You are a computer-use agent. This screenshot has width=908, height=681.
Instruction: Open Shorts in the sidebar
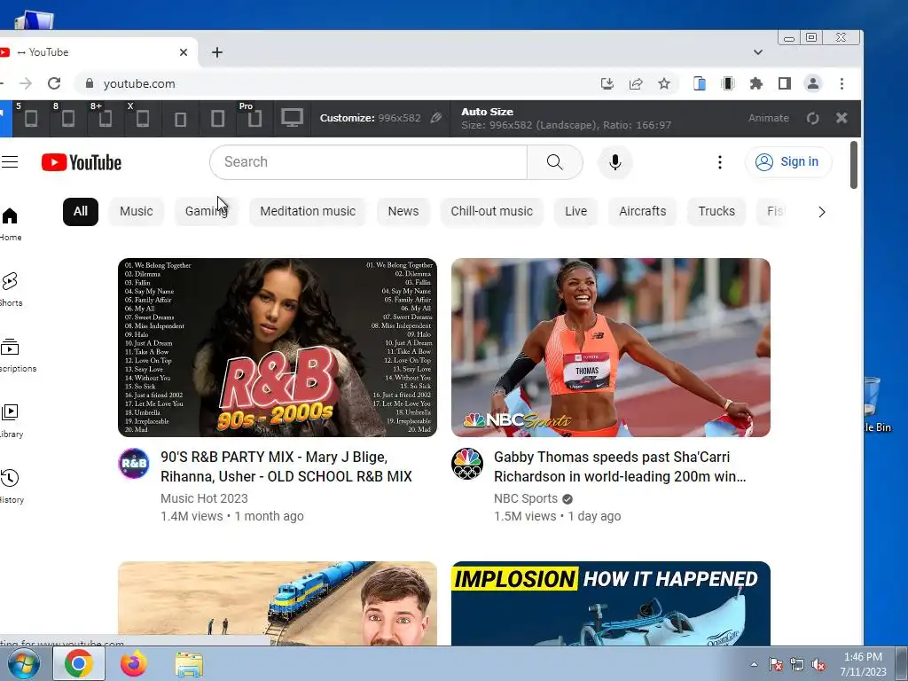pos(10,290)
